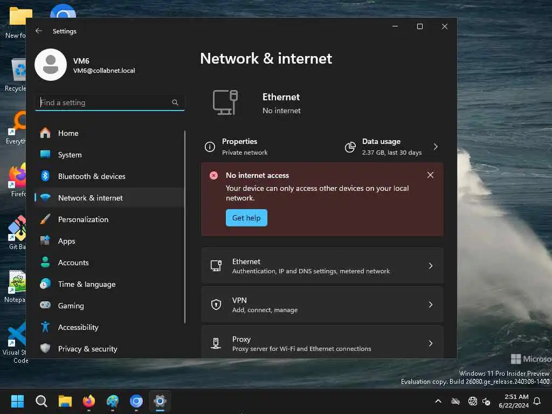
Task: Click the Apps icon in sidebar
Action: pyautogui.click(x=45, y=241)
